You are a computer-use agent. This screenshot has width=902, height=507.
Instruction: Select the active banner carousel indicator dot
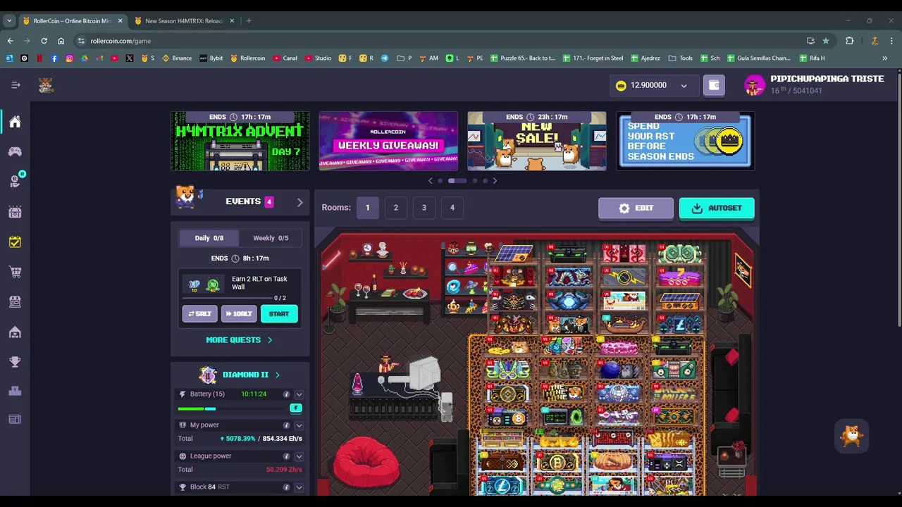coord(457,181)
